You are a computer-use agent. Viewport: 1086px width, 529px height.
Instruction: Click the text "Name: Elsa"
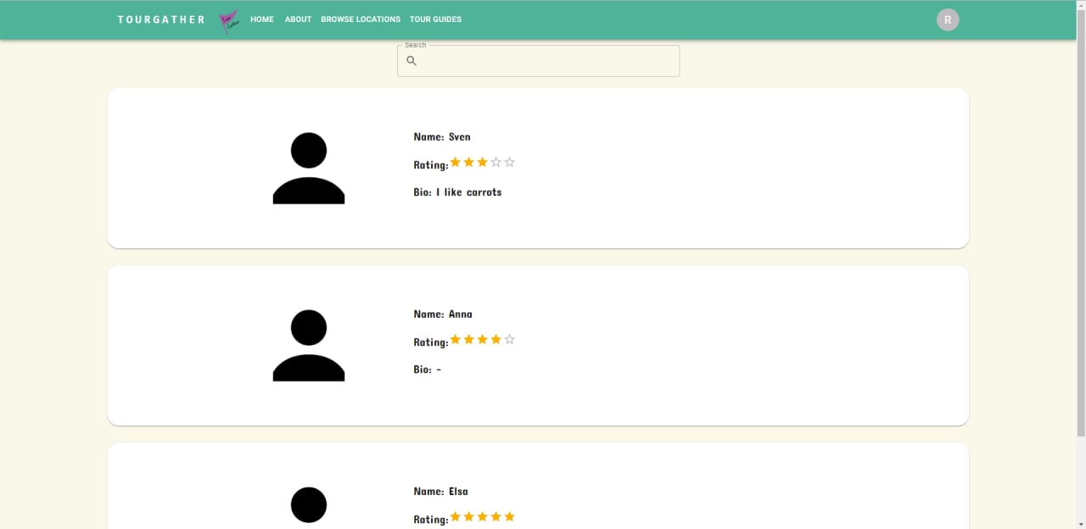click(440, 491)
